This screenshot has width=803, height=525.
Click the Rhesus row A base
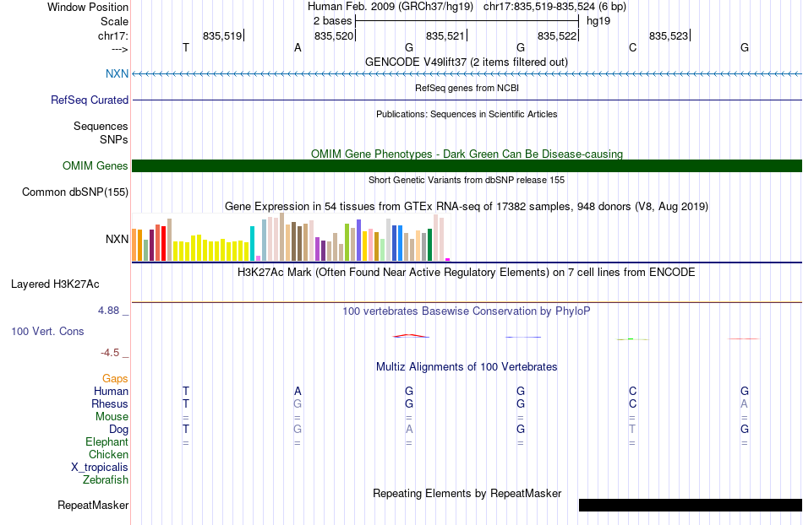coord(744,403)
